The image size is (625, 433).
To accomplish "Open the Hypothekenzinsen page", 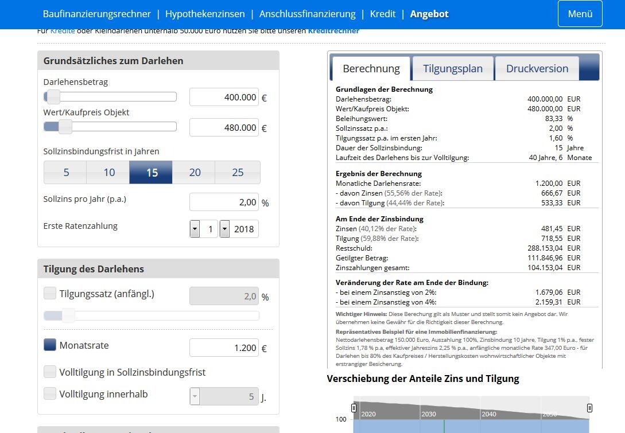I will (x=205, y=14).
